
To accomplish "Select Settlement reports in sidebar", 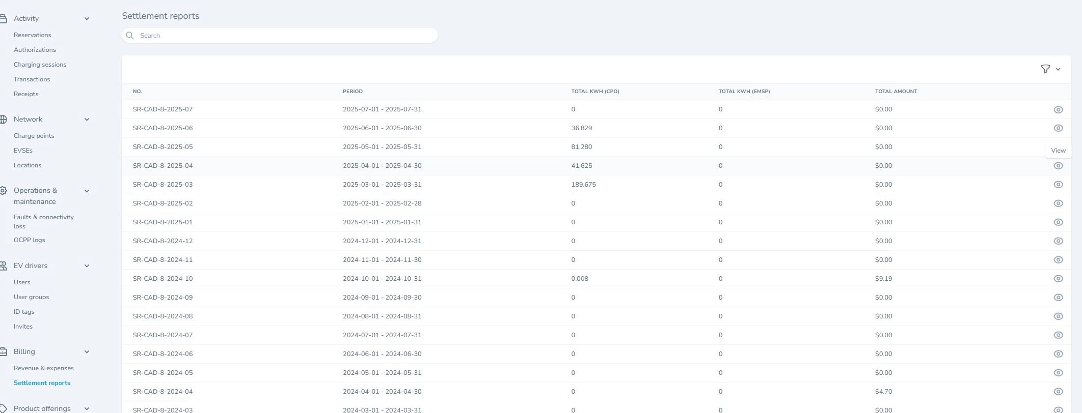I will pyautogui.click(x=42, y=383).
